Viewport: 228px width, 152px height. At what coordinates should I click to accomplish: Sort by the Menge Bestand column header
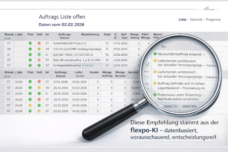click(x=120, y=74)
